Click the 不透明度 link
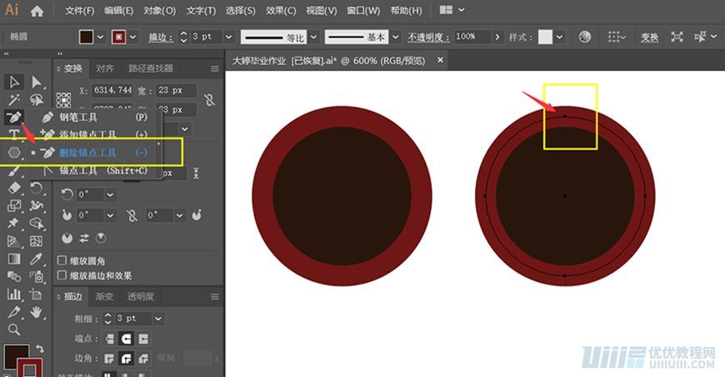 click(x=428, y=38)
